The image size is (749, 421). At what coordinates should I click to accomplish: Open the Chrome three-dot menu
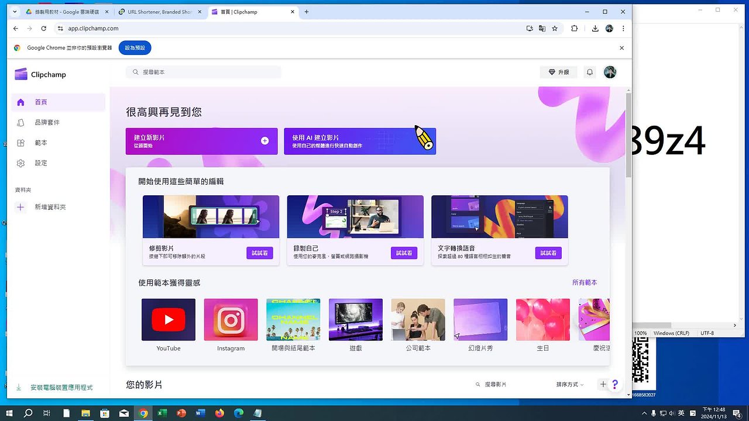pyautogui.click(x=623, y=28)
